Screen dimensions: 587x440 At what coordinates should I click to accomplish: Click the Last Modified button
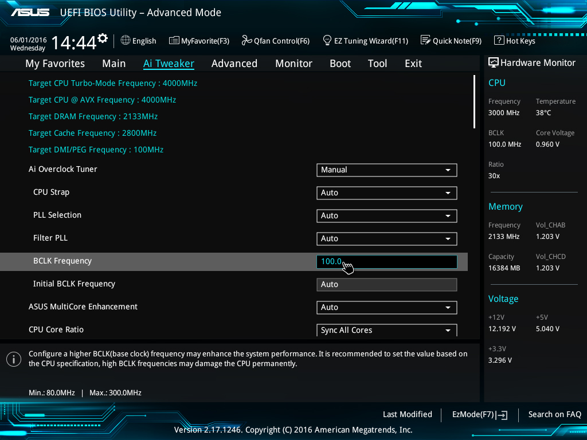[x=408, y=414]
